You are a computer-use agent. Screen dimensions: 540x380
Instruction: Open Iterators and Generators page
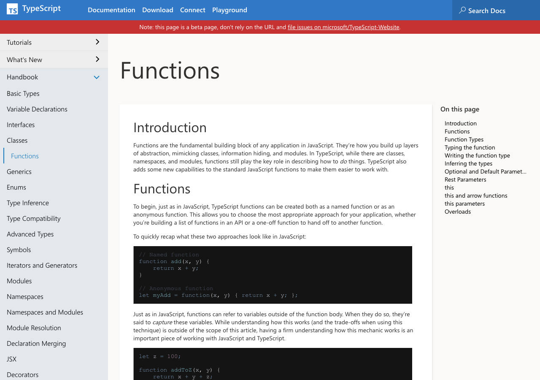(x=42, y=265)
